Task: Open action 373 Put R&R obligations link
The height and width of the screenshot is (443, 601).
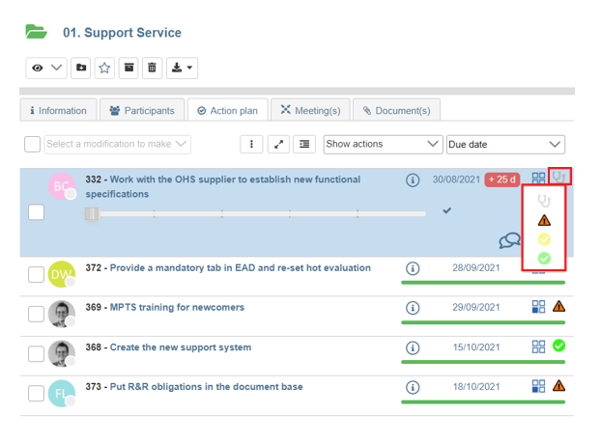Action: [205, 387]
